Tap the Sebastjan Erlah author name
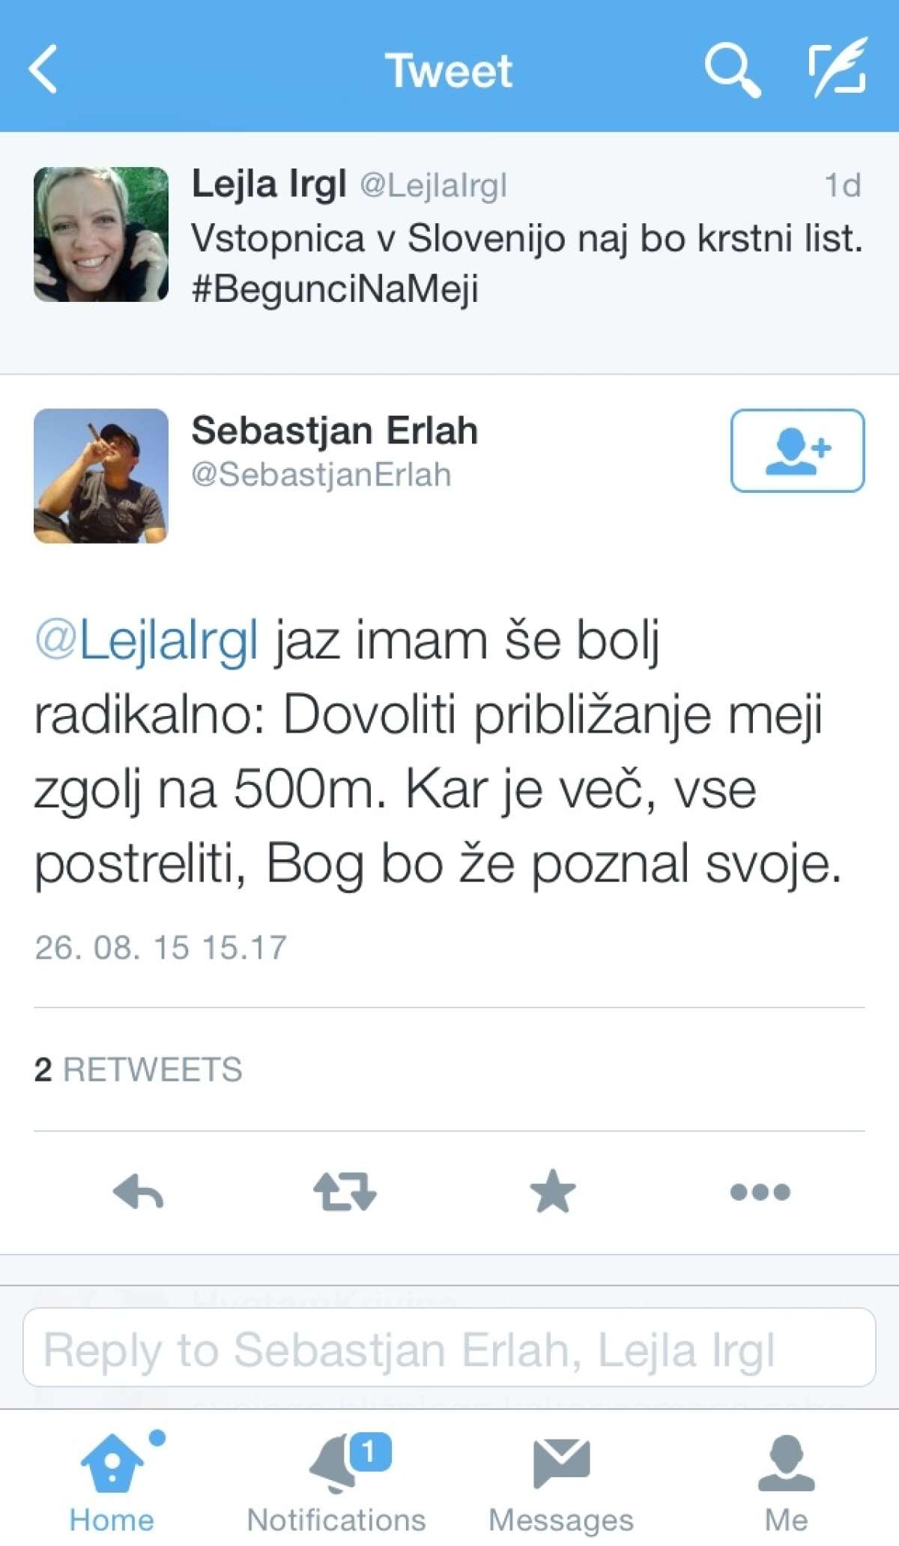The width and height of the screenshot is (899, 1546). 335,431
